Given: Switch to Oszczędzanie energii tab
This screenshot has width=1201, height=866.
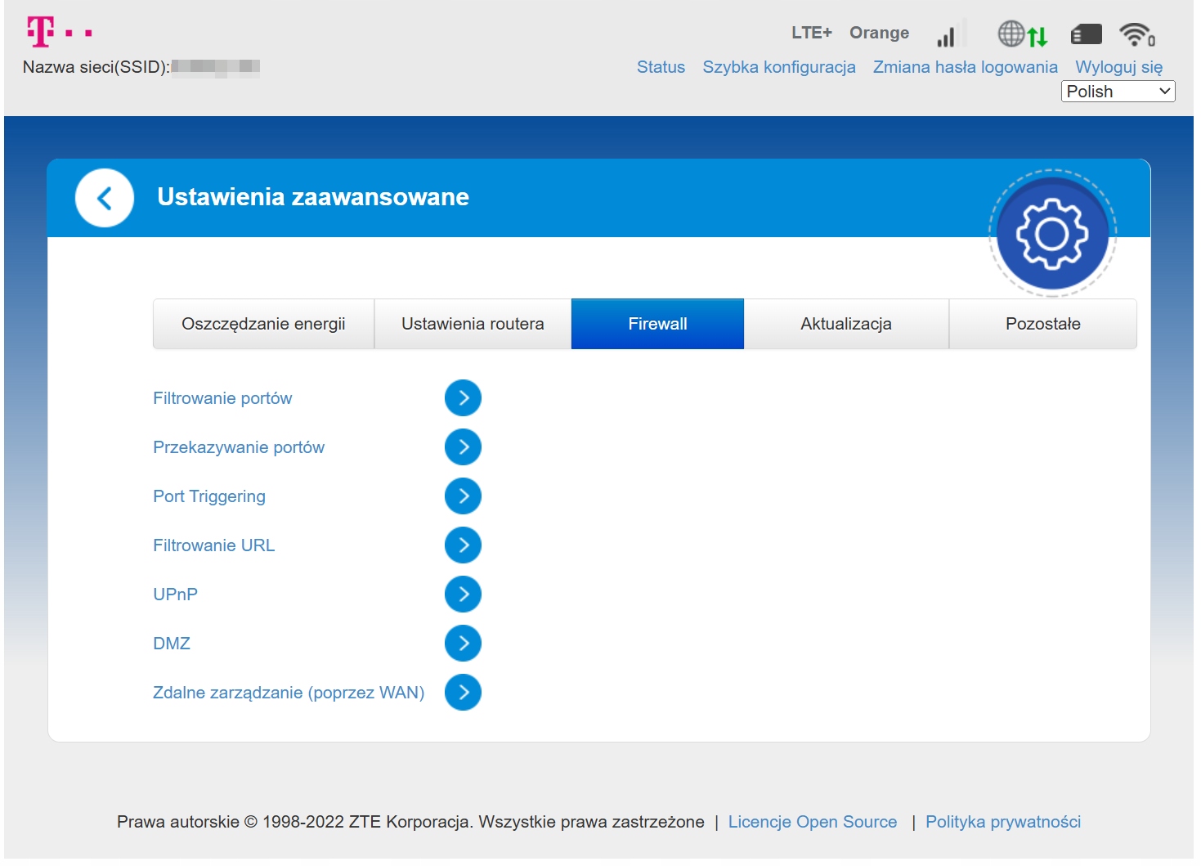Looking at the screenshot, I should coord(263,324).
